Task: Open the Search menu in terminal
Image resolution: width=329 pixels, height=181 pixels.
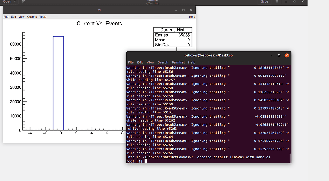Action: 163,62
